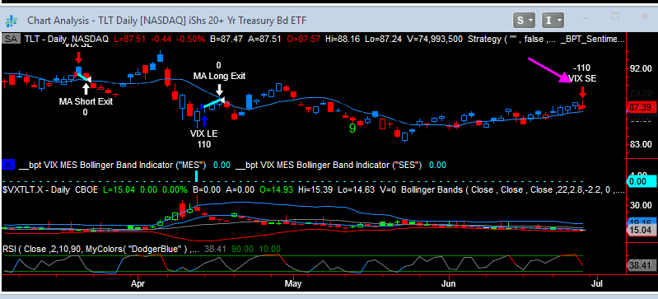The image size is (658, 299).
Task: Click the 30.00 VXTLT axis label
Action: point(641,205)
